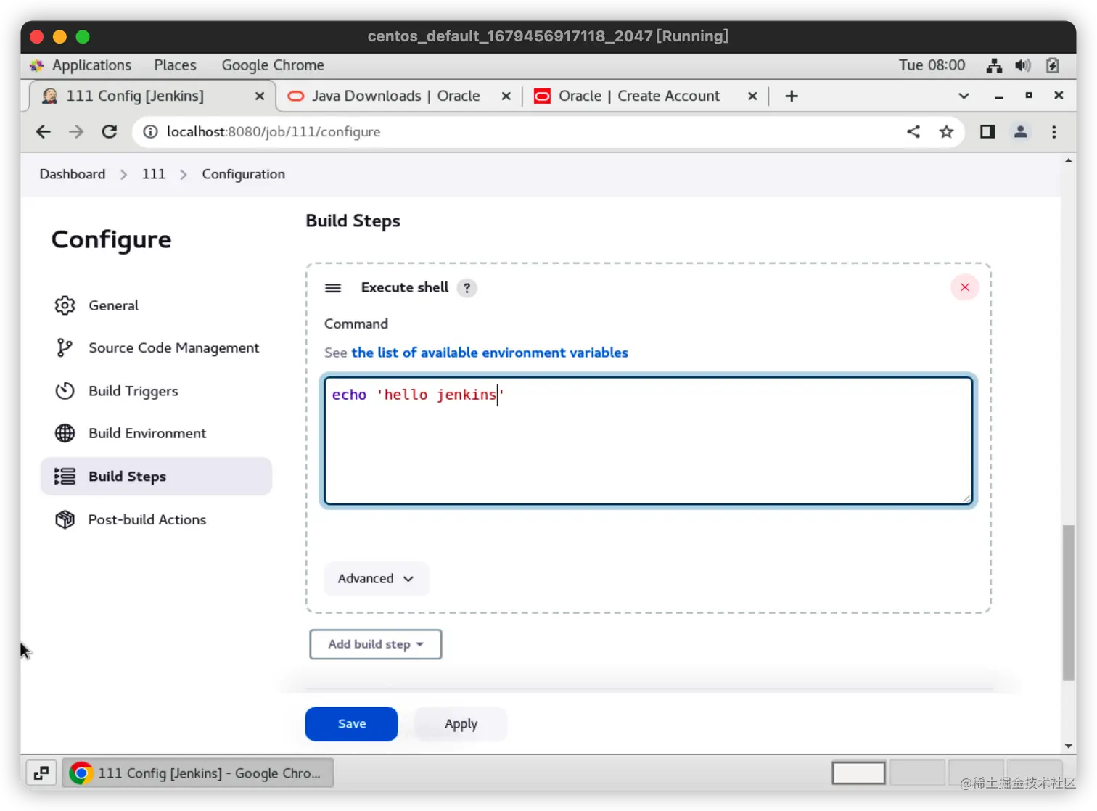Open the Chrome profile avatar icon

(x=1020, y=131)
